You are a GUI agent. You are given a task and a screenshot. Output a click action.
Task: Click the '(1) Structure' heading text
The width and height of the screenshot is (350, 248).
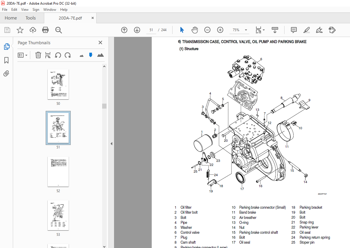(x=189, y=49)
